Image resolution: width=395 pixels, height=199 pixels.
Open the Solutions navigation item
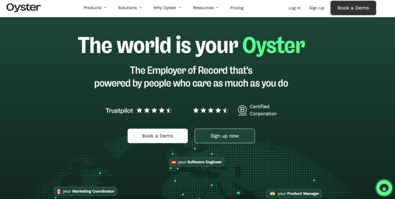pos(130,8)
